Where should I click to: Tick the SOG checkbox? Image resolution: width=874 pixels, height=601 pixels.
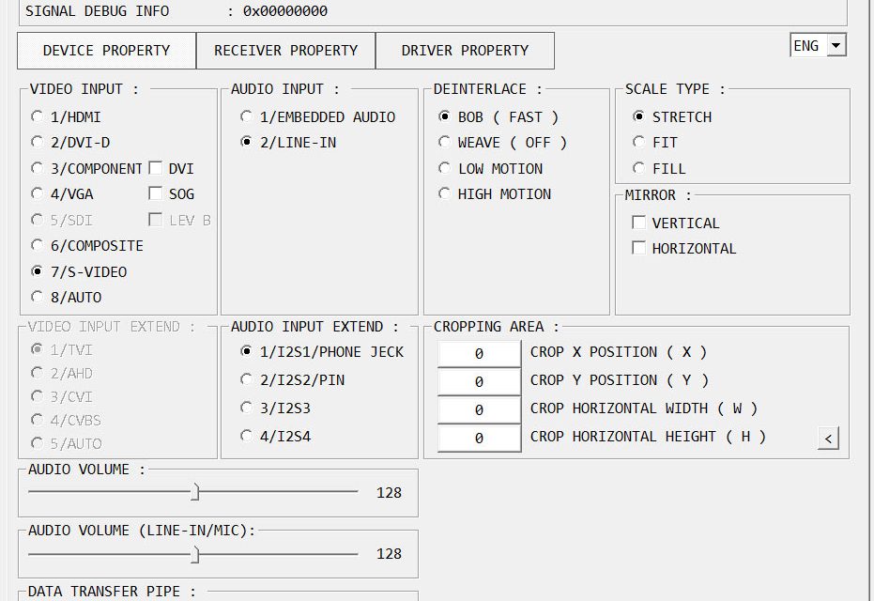(156, 193)
